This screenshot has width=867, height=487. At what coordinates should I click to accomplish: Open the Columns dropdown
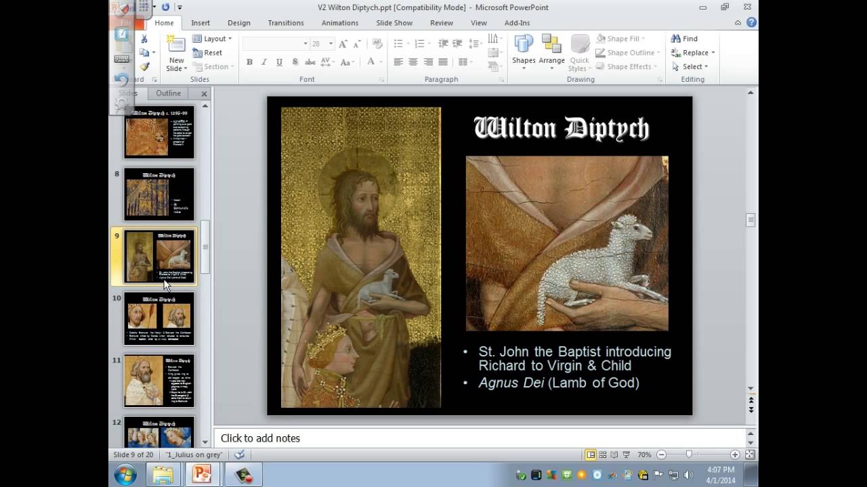point(465,62)
